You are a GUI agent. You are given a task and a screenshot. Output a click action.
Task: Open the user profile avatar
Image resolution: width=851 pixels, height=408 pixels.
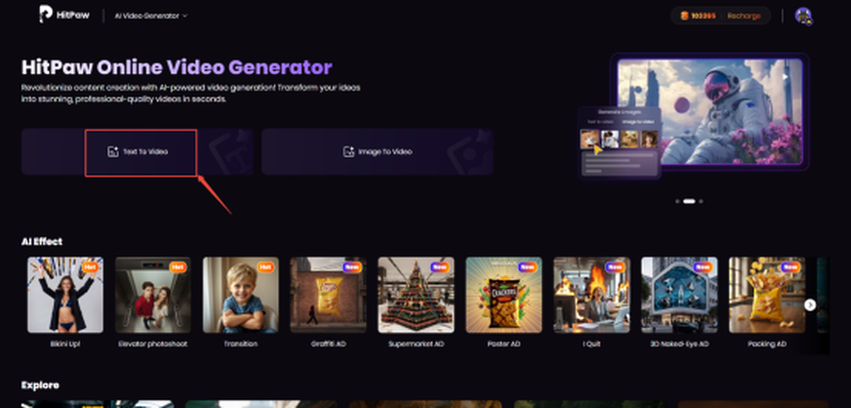803,16
